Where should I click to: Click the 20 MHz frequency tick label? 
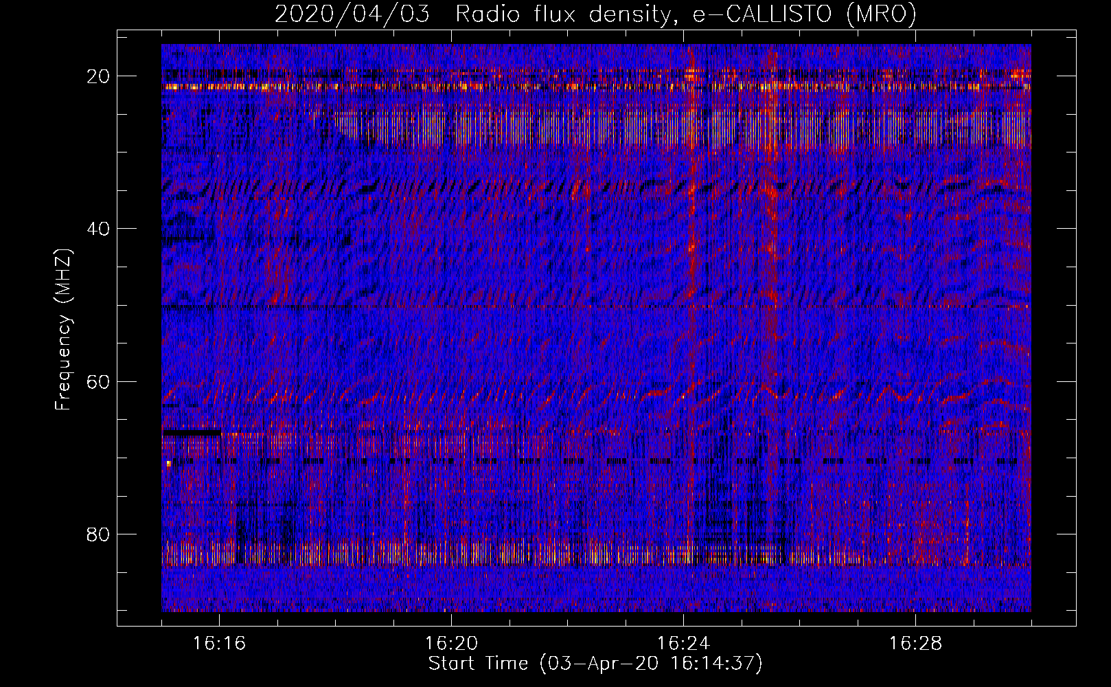click(99, 76)
